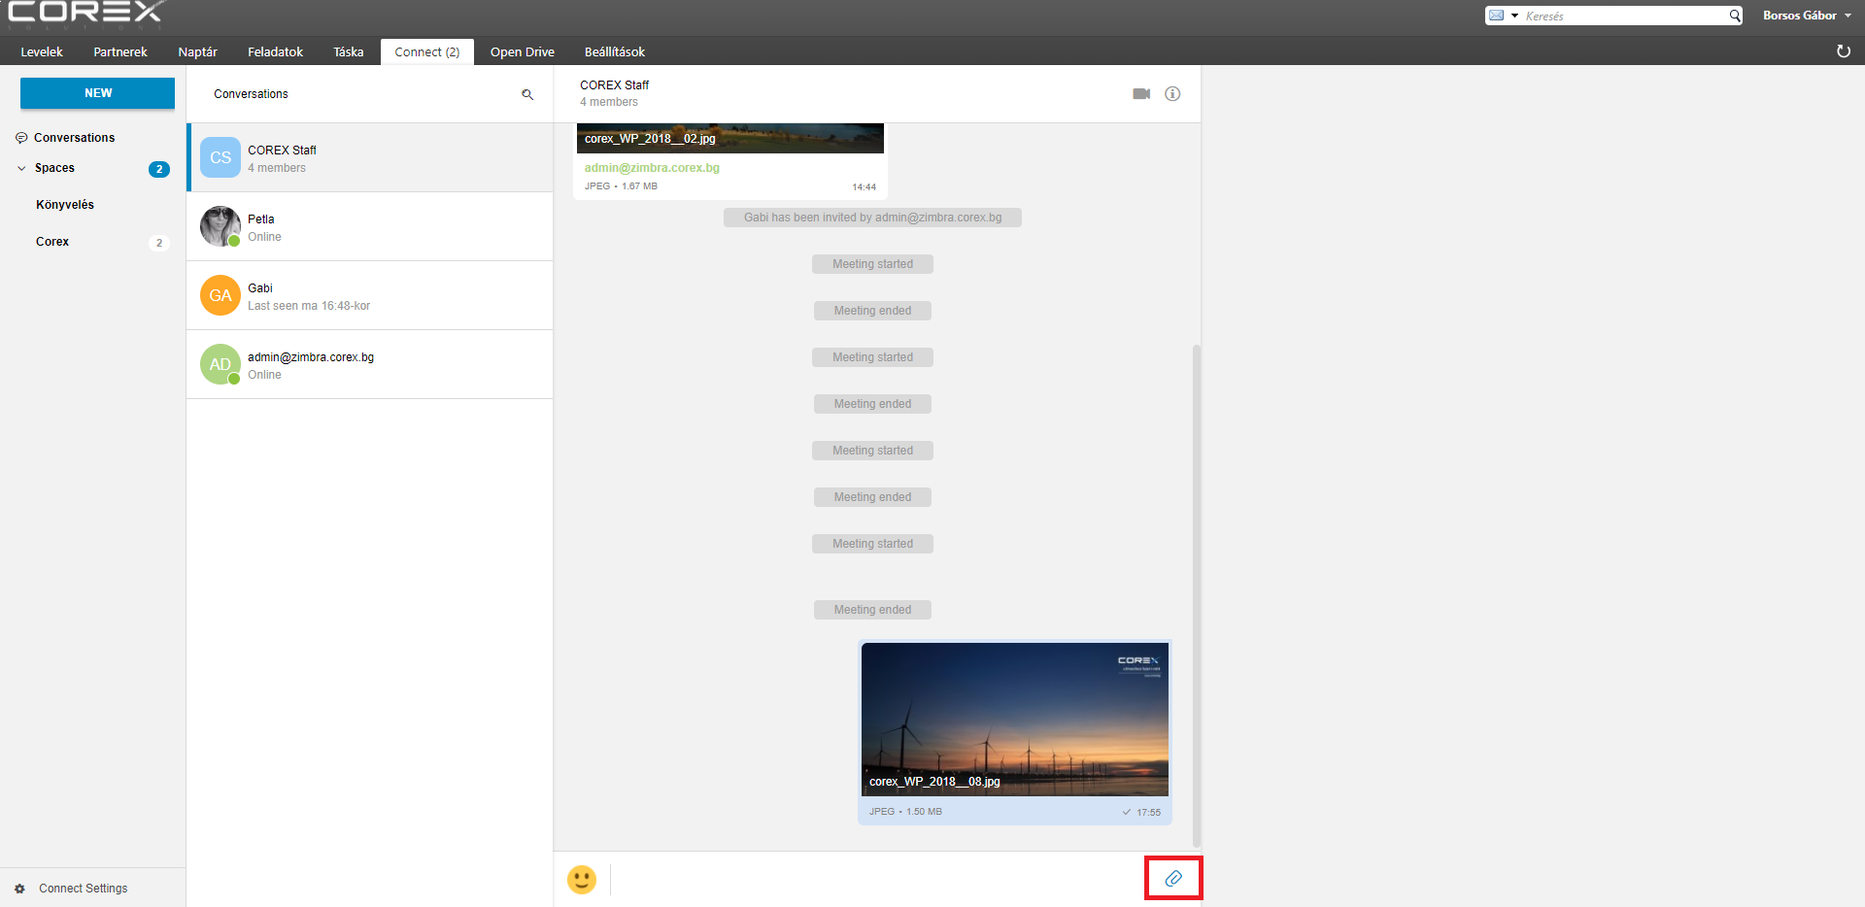Click the gear icon beside Connect Settings
Viewport: 1865px width, 907px height.
(x=19, y=889)
